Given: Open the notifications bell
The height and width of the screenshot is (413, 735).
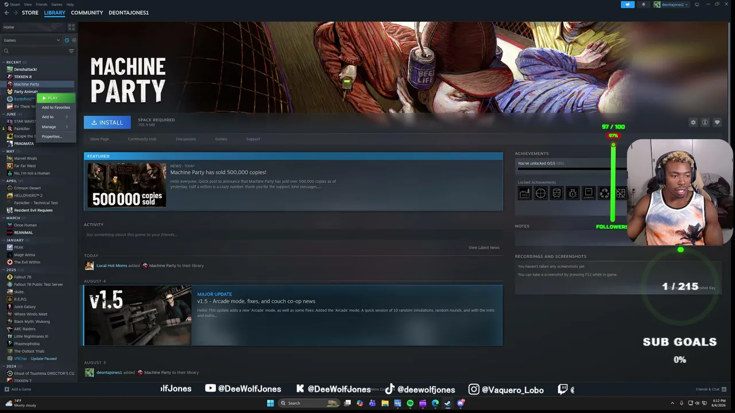Looking at the screenshot, I should [643, 5].
